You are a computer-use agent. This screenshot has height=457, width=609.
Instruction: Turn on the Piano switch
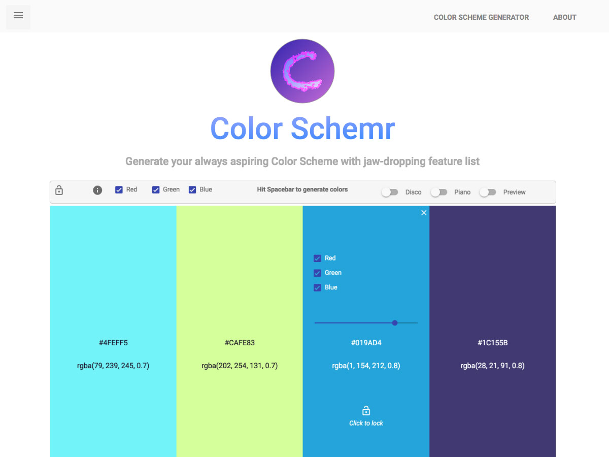438,192
